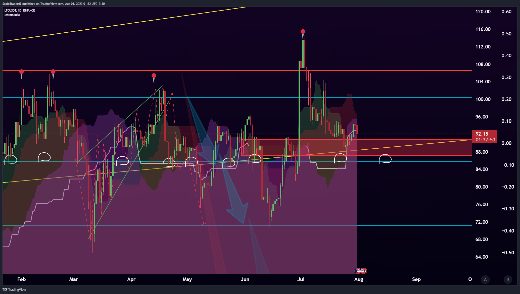This screenshot has width=520, height=294.
Task: Click the Ichimoku2c indicator label
Action: 12,15
